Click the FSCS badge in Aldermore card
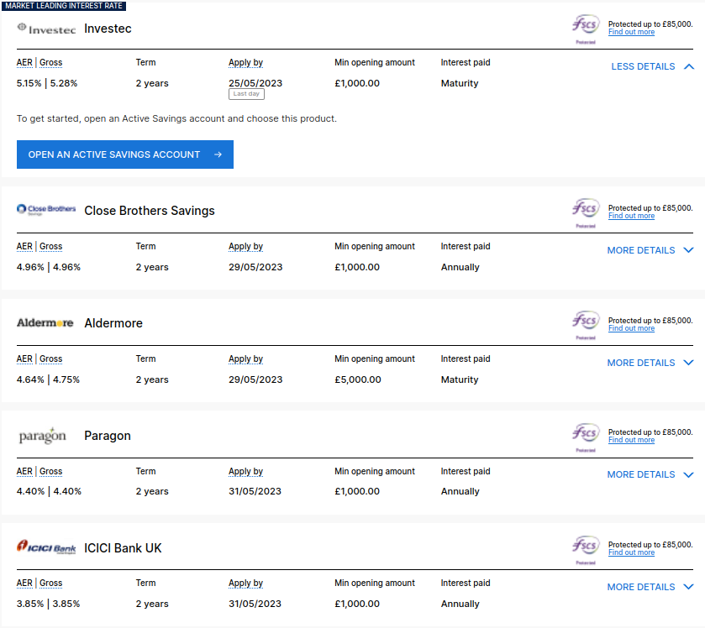 [x=586, y=325]
